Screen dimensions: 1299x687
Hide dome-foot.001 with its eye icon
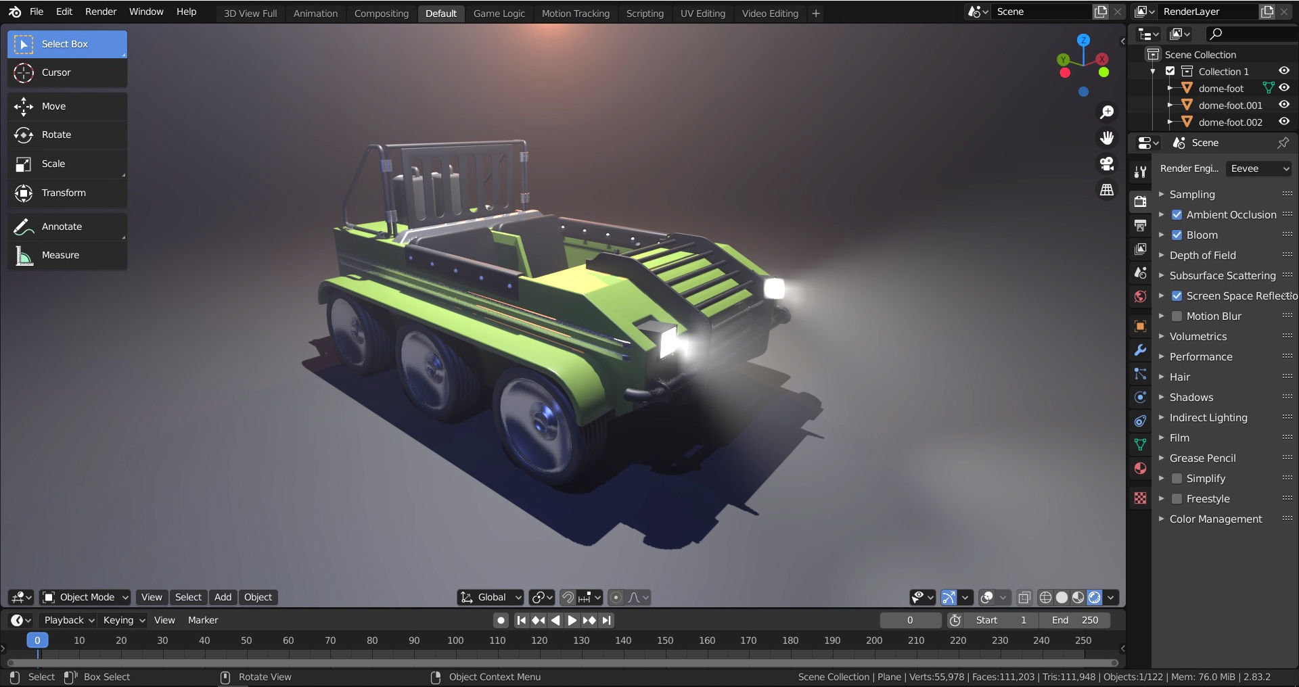[1283, 105]
